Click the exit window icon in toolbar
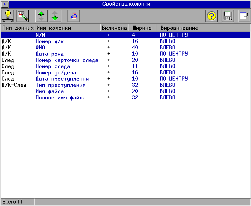 pyautogui.click(x=244, y=16)
